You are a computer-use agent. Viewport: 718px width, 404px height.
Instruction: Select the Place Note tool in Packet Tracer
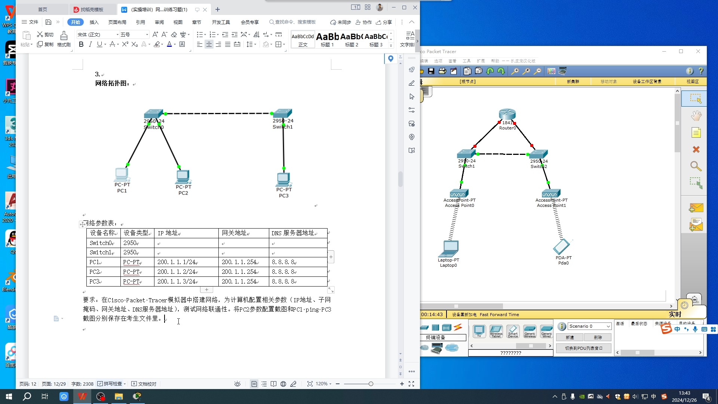coord(696,132)
